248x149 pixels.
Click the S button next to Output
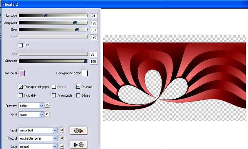tap(62, 138)
